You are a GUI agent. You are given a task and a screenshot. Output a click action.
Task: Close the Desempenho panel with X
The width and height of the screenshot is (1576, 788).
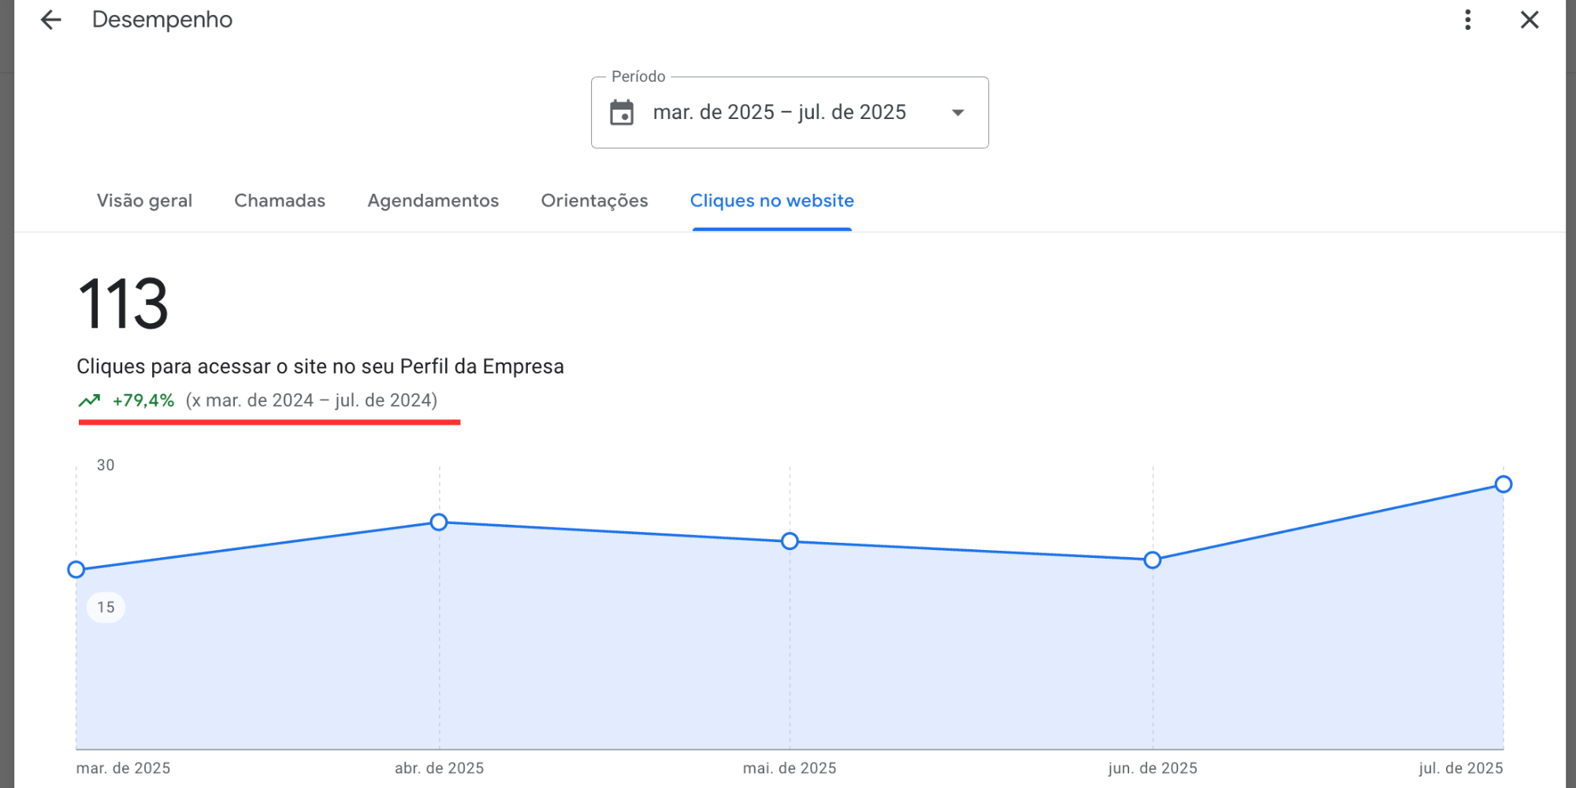(x=1530, y=20)
